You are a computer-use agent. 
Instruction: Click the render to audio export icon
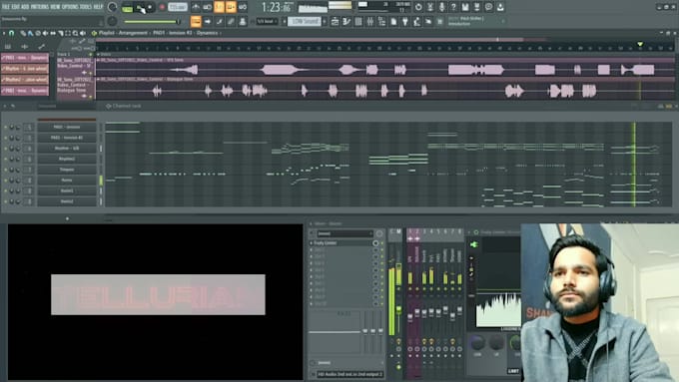476,7
